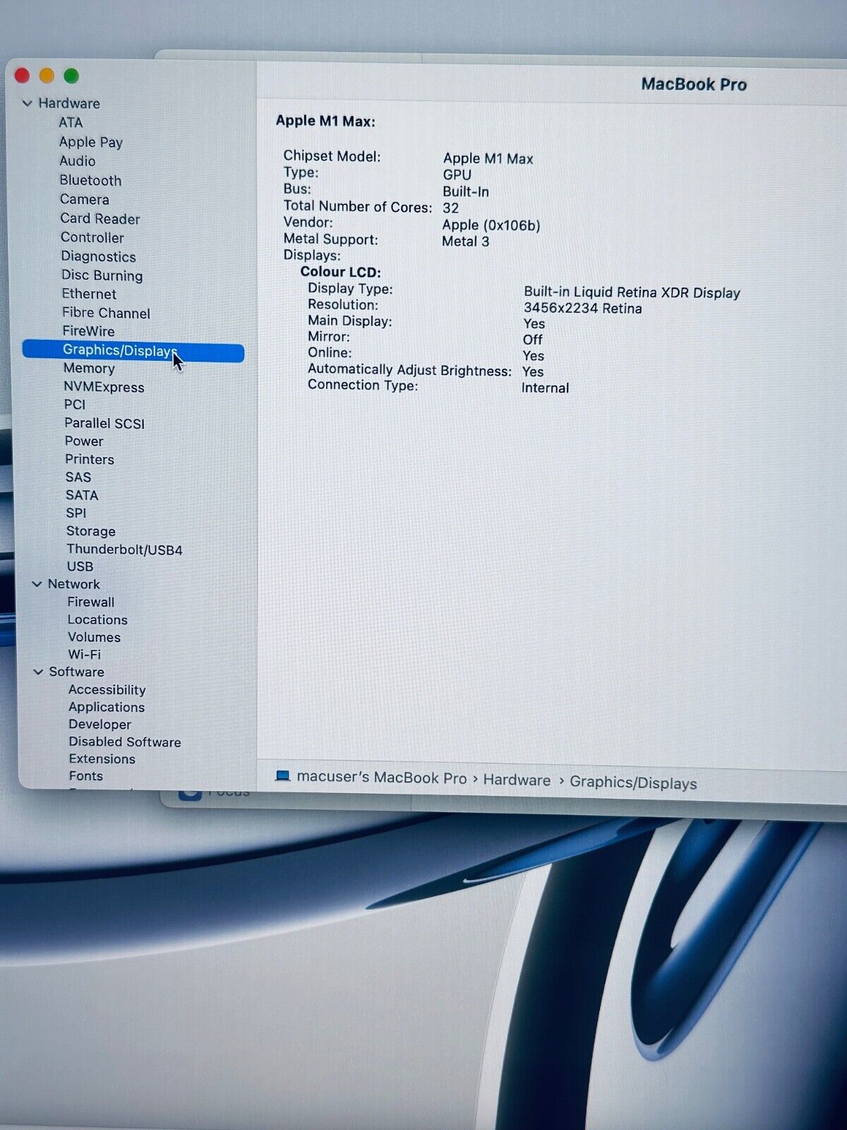This screenshot has height=1130, width=847.
Task: Select SPI in the sidebar
Action: tap(76, 513)
